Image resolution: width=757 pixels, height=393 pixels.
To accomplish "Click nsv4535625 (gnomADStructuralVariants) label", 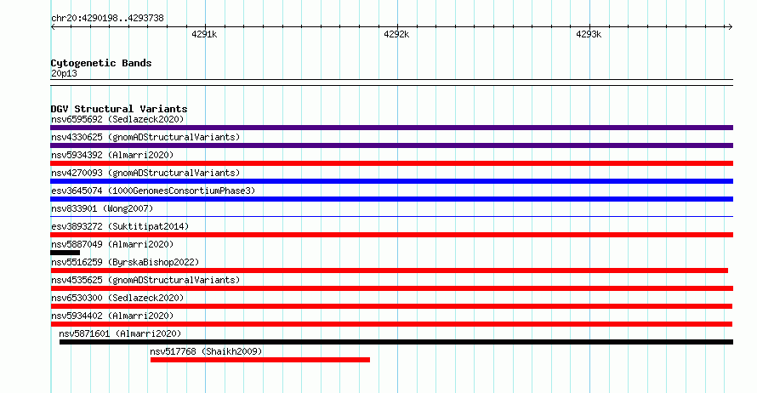I will click(x=145, y=280).
